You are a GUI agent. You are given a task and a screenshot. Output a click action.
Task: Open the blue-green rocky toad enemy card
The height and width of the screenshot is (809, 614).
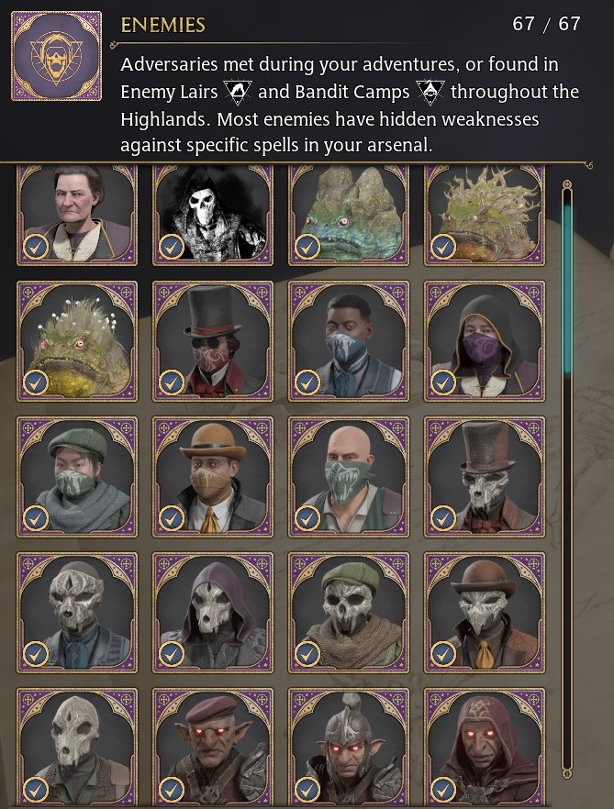(x=349, y=215)
